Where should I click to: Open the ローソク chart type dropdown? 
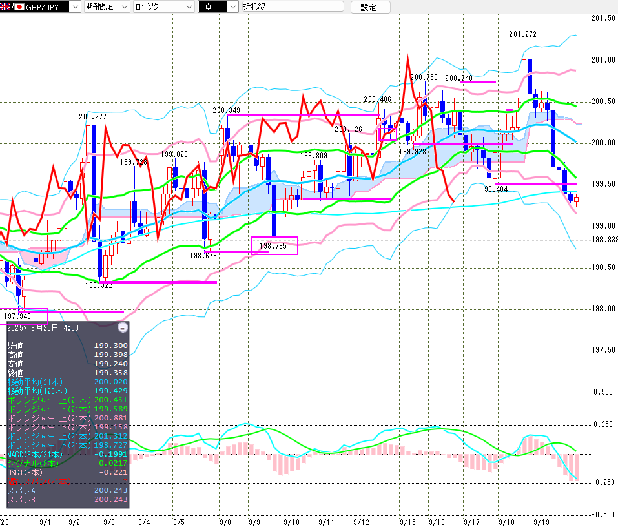(x=163, y=7)
